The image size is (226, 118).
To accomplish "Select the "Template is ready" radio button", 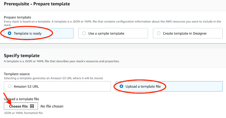I will 10,33.
